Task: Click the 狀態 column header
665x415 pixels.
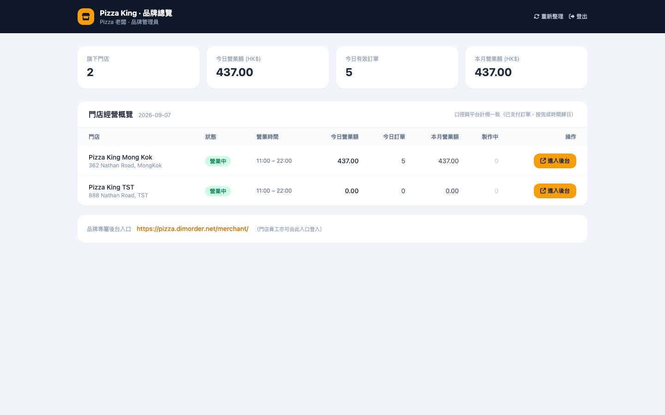Action: coord(211,137)
